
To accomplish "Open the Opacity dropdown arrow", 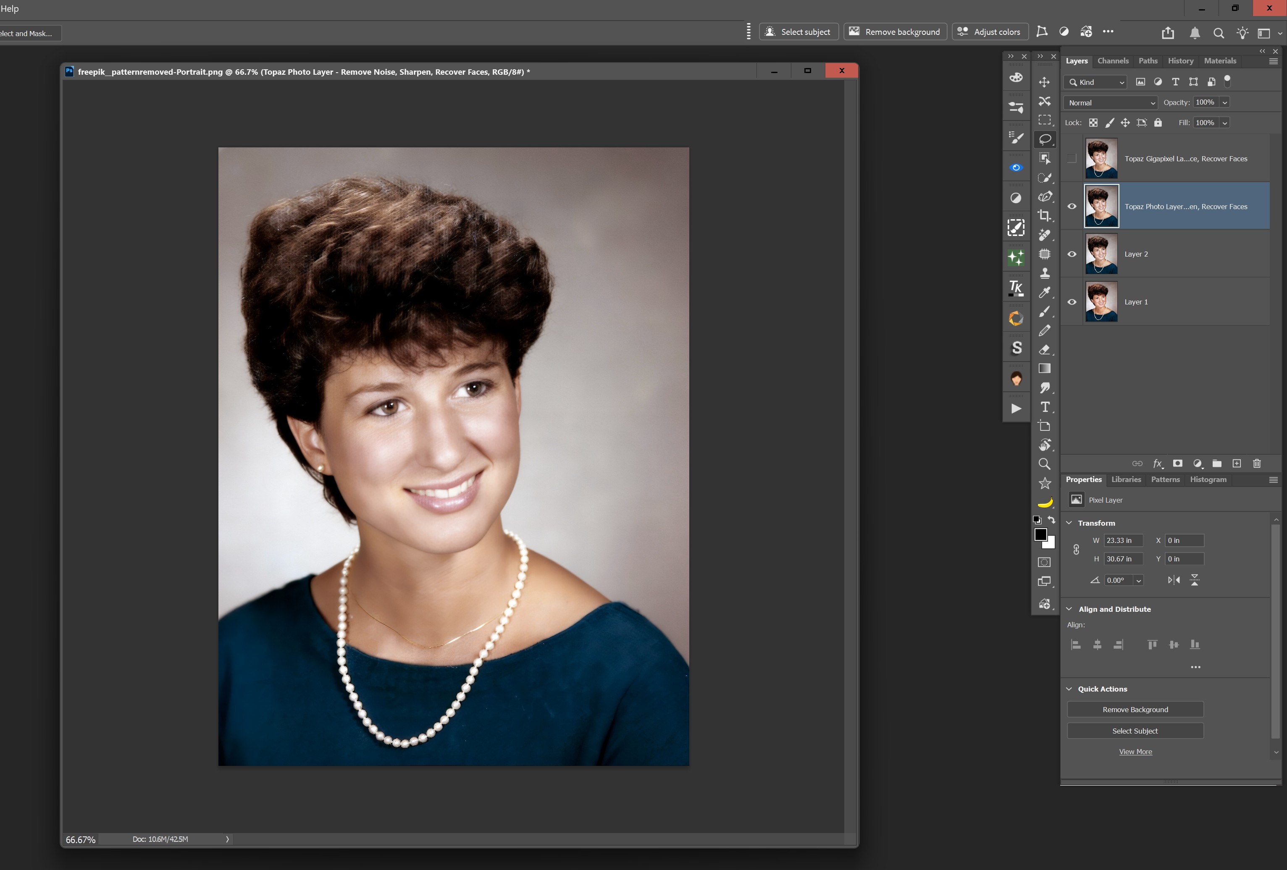I will click(1225, 102).
